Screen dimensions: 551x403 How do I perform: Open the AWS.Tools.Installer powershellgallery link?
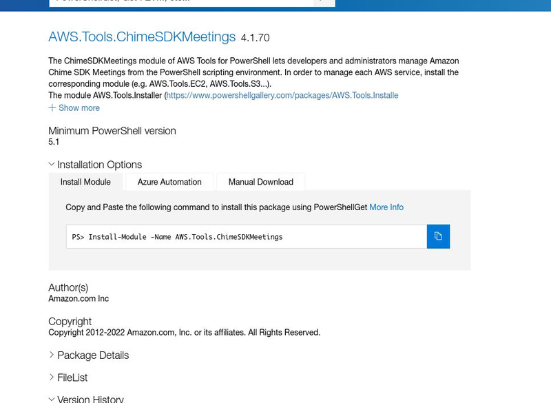point(282,95)
